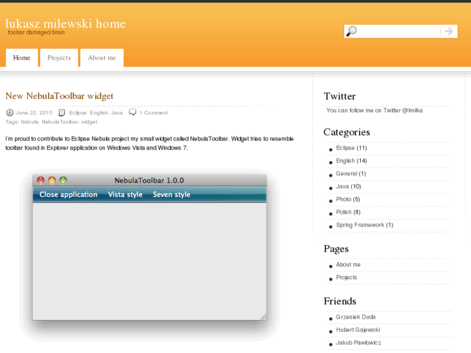Click the orange minimize dot in NebulaToolbar window
The height and width of the screenshot is (353, 471).
point(52,180)
